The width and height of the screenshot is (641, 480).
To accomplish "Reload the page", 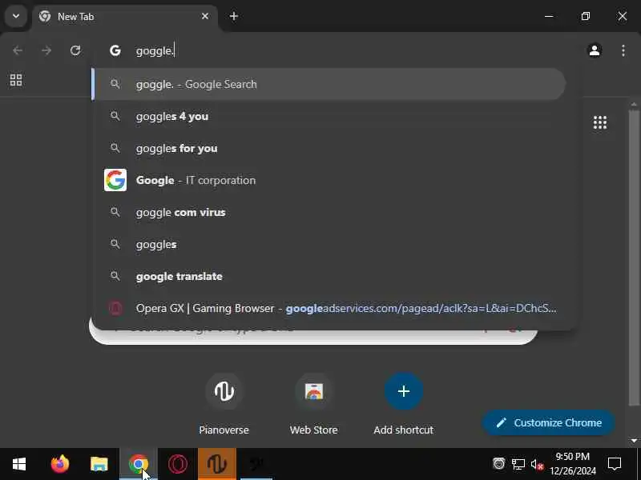I will pos(75,50).
